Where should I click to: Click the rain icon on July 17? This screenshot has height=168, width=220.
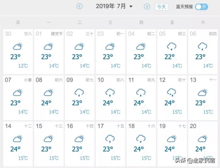coord(110,138)
